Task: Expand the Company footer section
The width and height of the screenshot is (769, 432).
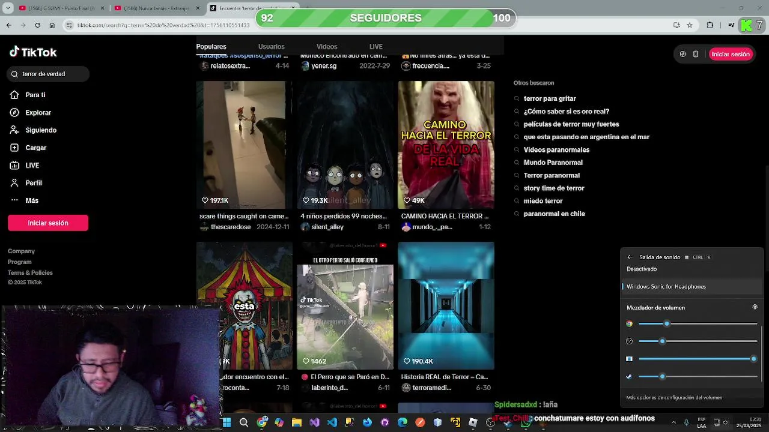Action: pyautogui.click(x=21, y=251)
